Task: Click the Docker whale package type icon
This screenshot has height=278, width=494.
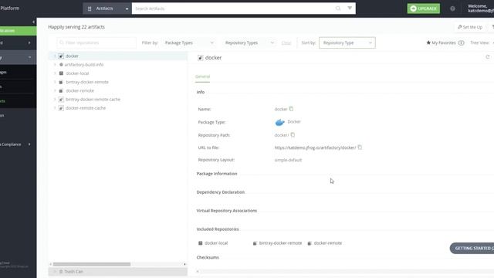Action: [279, 122]
